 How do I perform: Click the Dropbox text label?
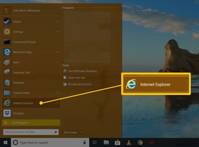point(19,113)
